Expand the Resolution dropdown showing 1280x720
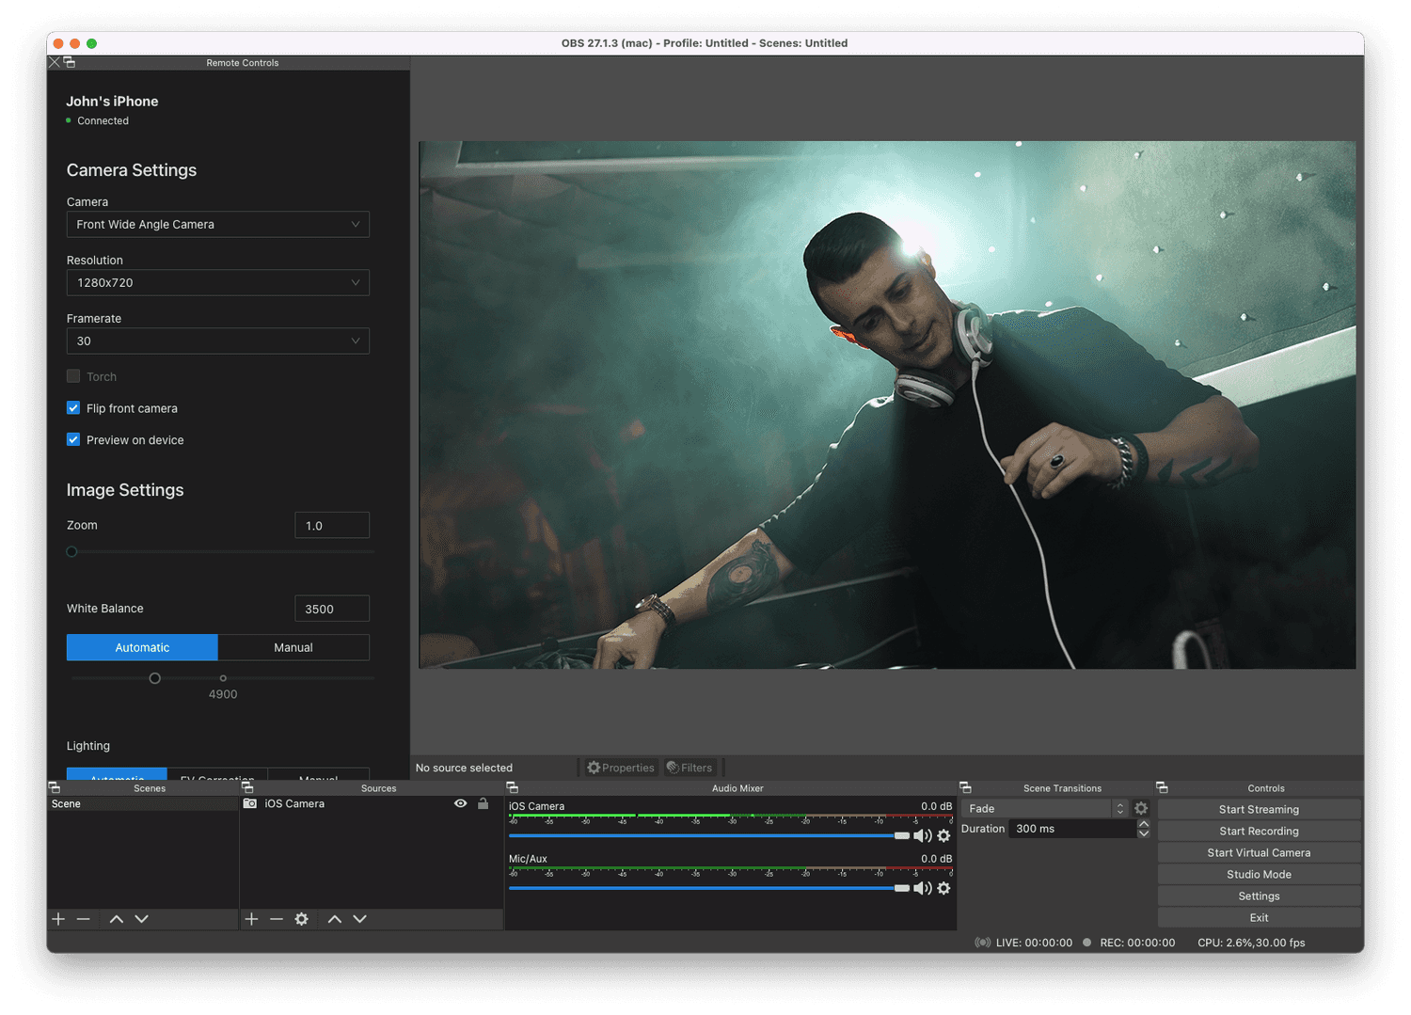 [x=217, y=282]
